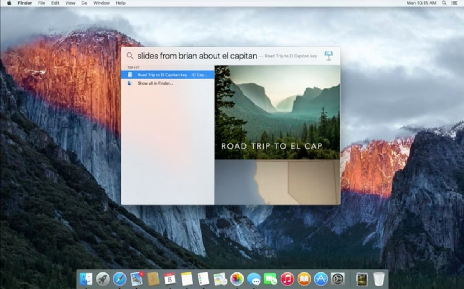The width and height of the screenshot is (464, 289).
Task: Open iBooks orange book icon
Action: pos(304,279)
